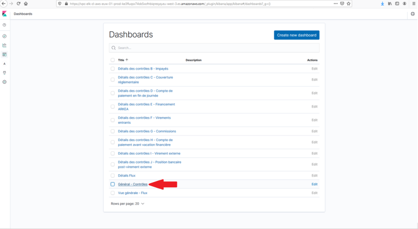
Task: Check the select-all checkbox in table header
Action: [x=112, y=60]
